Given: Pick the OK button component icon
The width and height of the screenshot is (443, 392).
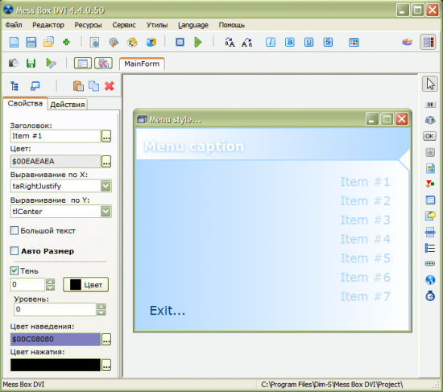Looking at the screenshot, I should [430, 136].
